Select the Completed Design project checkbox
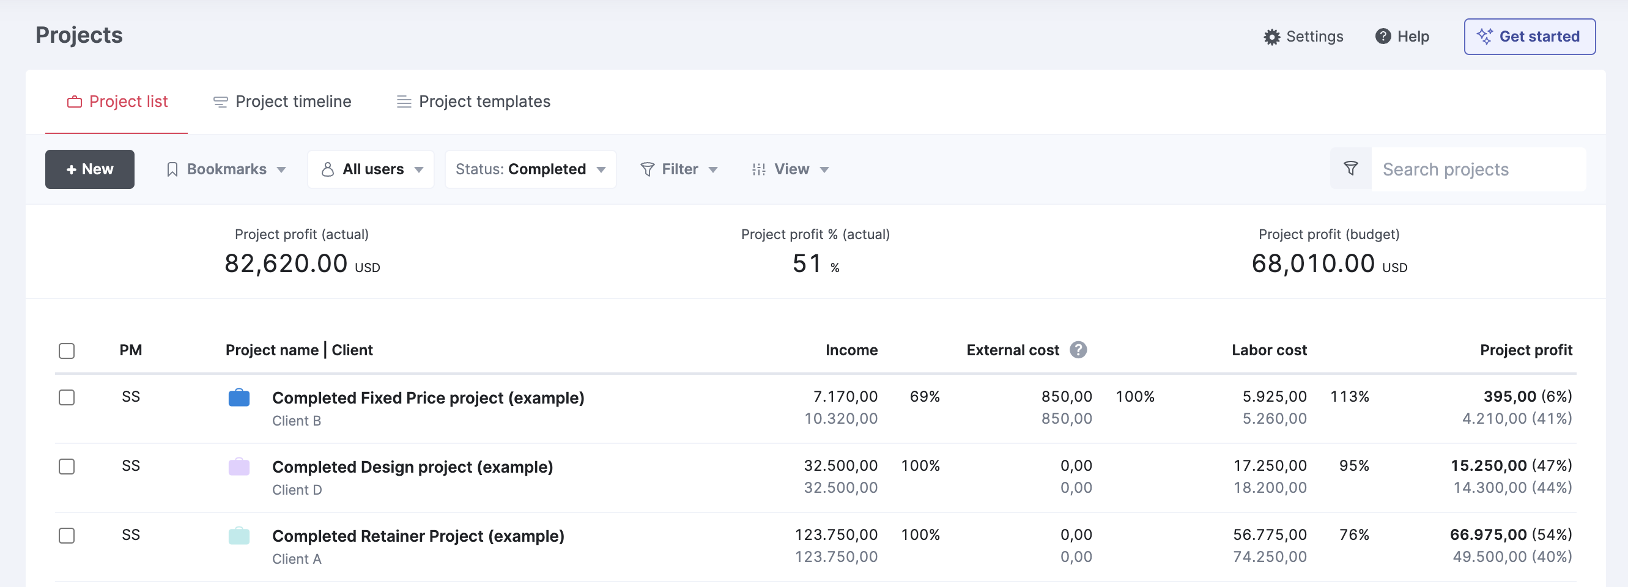1628x587 pixels. point(67,467)
